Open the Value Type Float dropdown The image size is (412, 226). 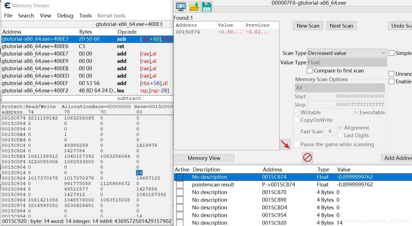pos(347,62)
